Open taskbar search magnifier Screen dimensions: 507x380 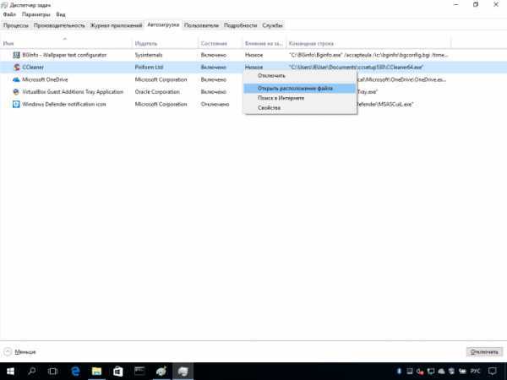pos(32,371)
